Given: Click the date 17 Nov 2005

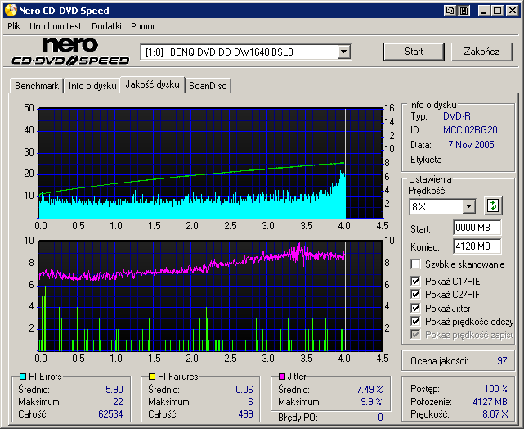Looking at the screenshot, I should [468, 145].
